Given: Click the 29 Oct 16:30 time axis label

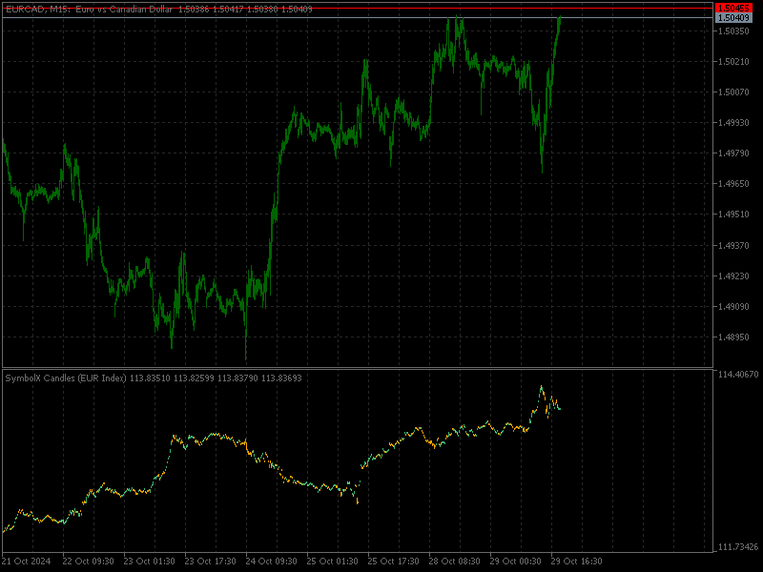Looking at the screenshot, I should (576, 559).
